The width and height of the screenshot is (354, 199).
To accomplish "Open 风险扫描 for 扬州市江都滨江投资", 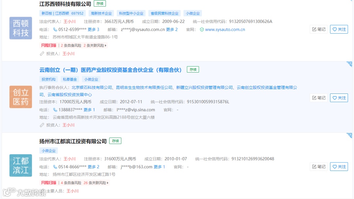I will click(49, 183).
